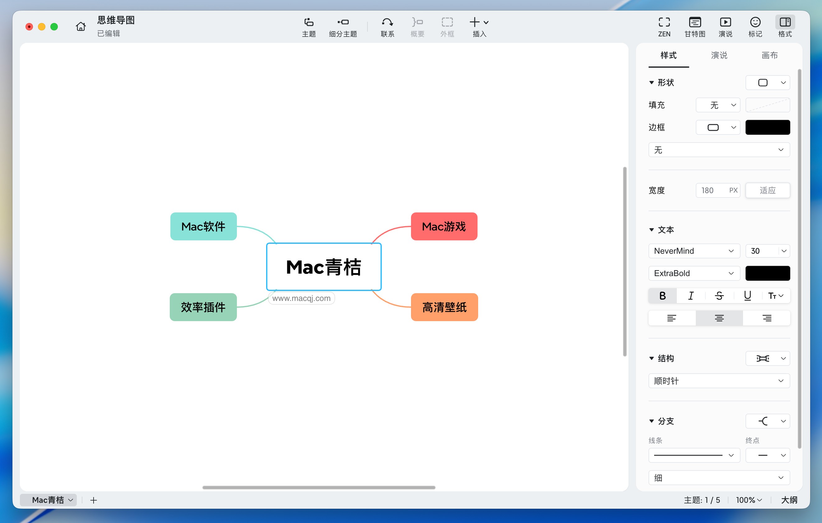The image size is (822, 523).
Task: Toggle bold text formatting
Action: (662, 296)
